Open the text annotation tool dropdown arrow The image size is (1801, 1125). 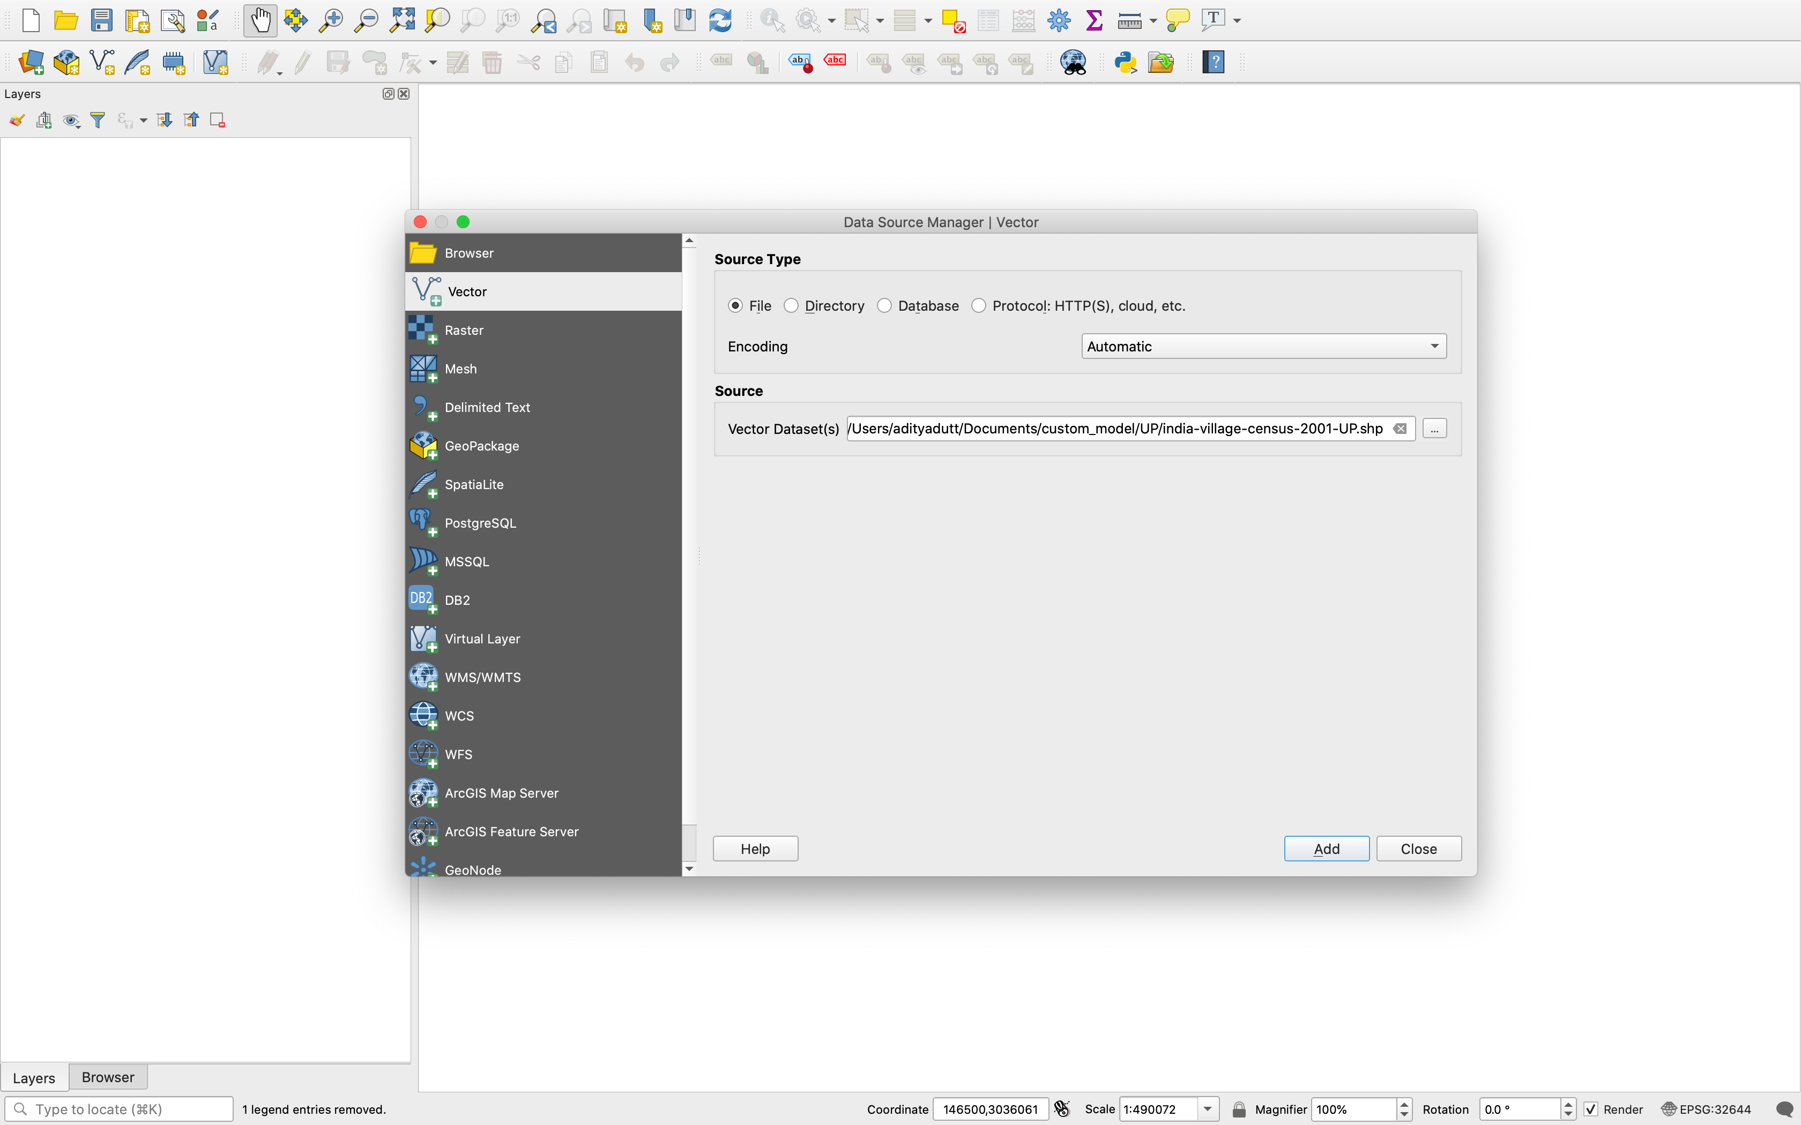tap(1238, 21)
